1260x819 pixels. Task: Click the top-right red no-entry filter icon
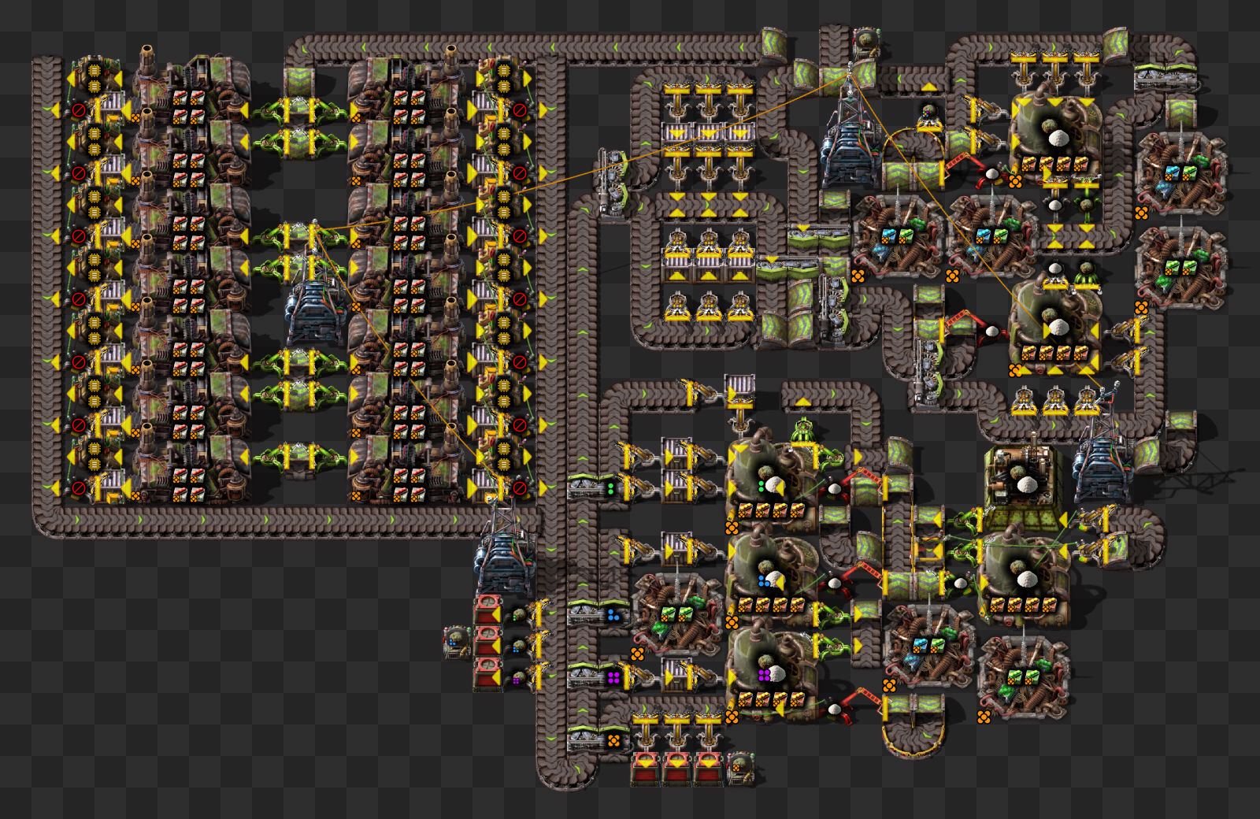coord(520,109)
